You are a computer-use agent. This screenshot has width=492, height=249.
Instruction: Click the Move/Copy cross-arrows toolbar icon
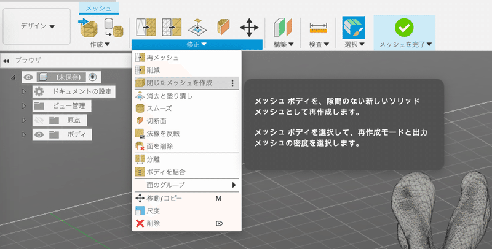coord(249,28)
